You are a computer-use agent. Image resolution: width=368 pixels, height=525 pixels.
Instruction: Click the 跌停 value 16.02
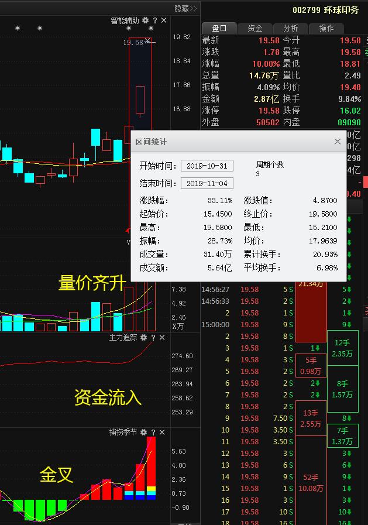[350, 111]
